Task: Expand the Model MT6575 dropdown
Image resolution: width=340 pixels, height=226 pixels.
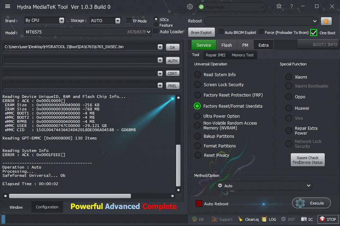Action: (x=148, y=32)
